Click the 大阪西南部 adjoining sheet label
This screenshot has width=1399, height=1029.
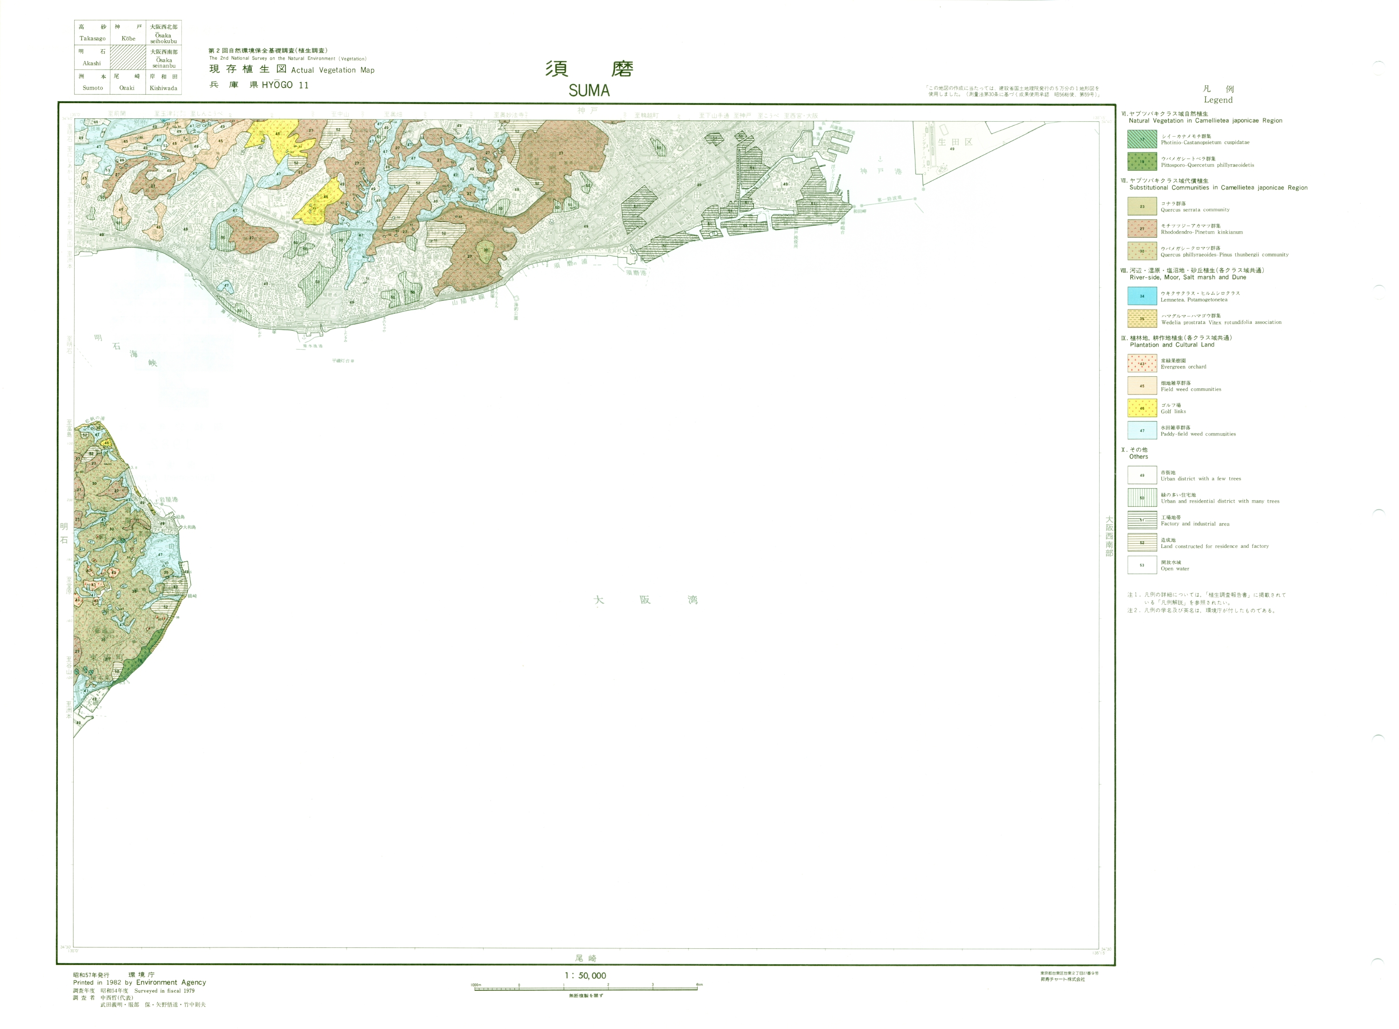point(1109,536)
